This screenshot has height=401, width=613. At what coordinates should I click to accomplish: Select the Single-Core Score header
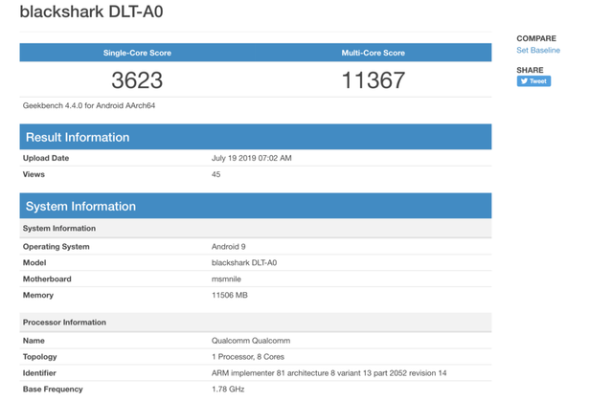(x=137, y=53)
